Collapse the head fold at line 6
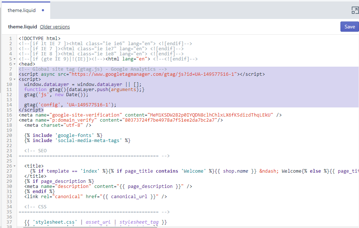Image resolution: width=359 pixels, height=228 pixels. [15, 64]
